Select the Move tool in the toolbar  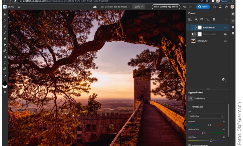pos(5,14)
